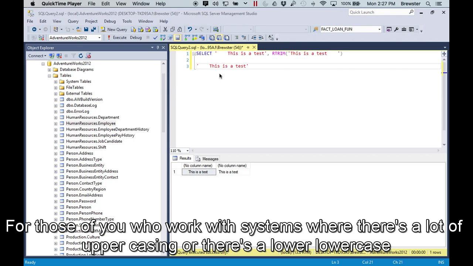Click the Debug button in the toolbar
Viewport: 473px width, 266px height.
pyautogui.click(x=136, y=38)
